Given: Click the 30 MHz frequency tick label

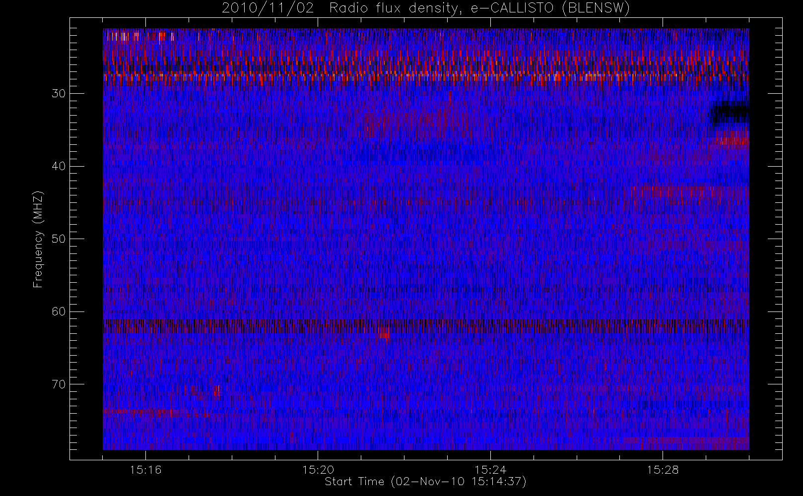Looking at the screenshot, I should coord(58,94).
